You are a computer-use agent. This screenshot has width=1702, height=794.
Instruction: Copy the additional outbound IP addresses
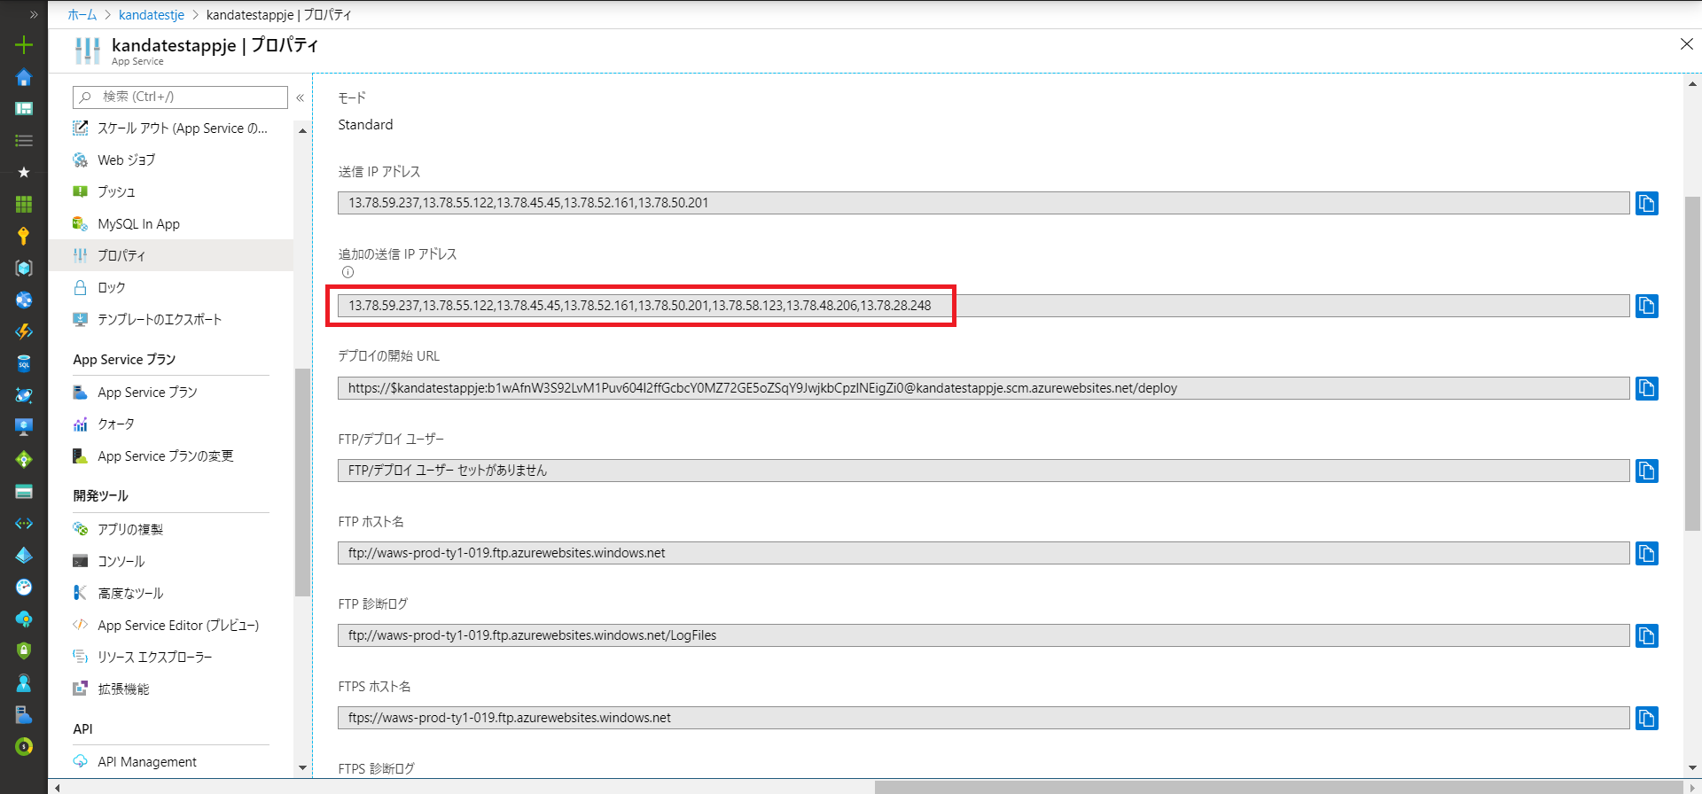[x=1646, y=307]
